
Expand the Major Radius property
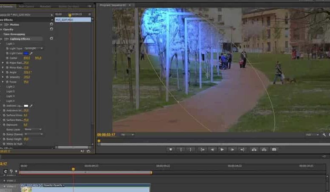tap(3, 63)
